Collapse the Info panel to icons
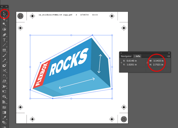The width and height of the screenshot is (178, 128). [169, 53]
